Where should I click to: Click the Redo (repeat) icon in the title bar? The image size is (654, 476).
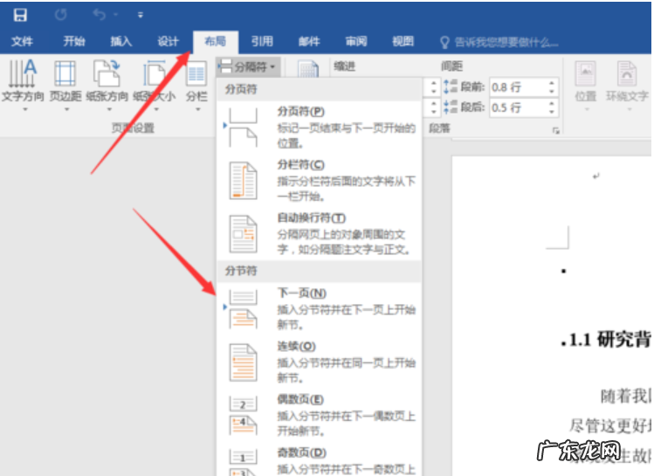(61, 15)
